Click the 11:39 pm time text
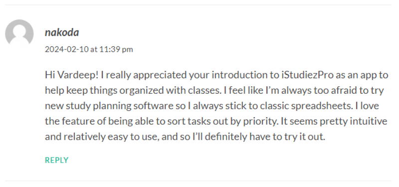 coord(116,49)
